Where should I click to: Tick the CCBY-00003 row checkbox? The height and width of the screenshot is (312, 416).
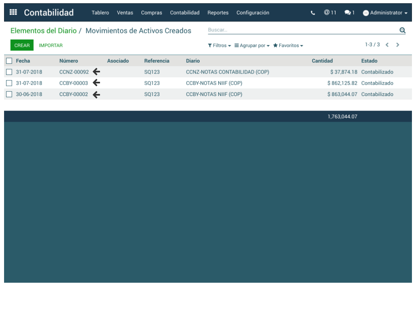pyautogui.click(x=9, y=83)
